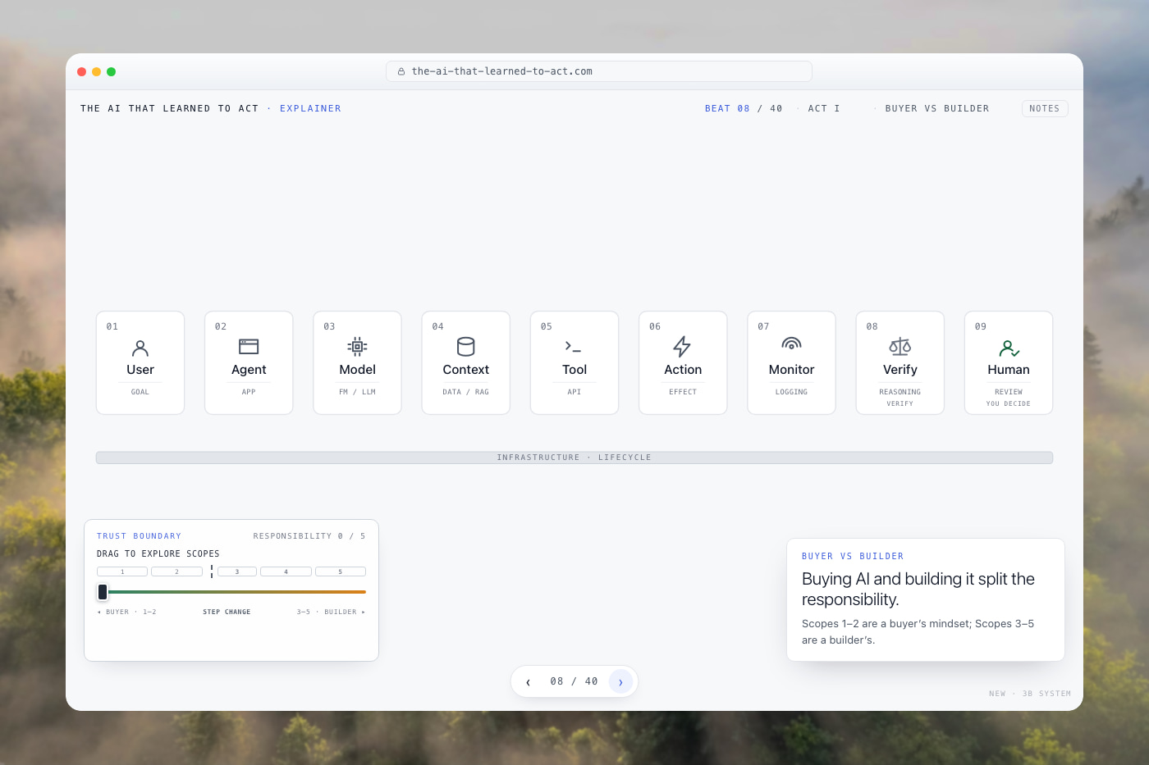Click the FM / LLM sublabel on Model card
Image resolution: width=1149 pixels, height=765 pixels.
[357, 392]
